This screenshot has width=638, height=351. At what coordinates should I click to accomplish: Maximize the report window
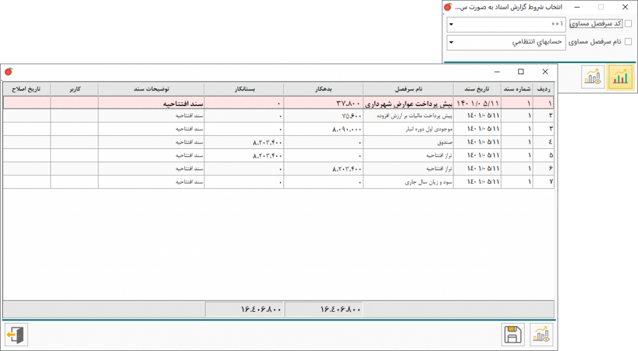tap(521, 72)
